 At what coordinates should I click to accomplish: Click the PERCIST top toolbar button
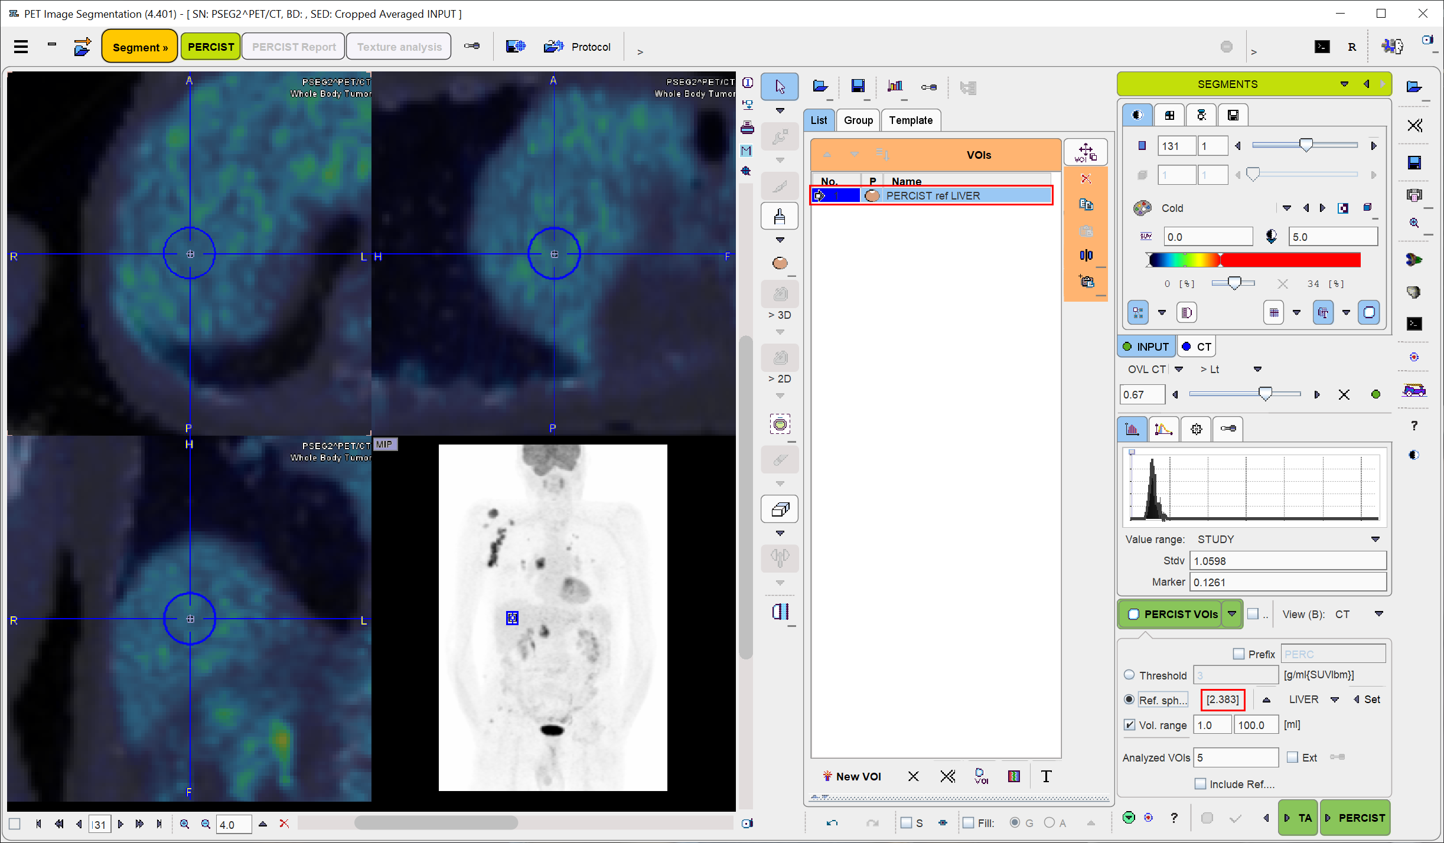click(210, 47)
